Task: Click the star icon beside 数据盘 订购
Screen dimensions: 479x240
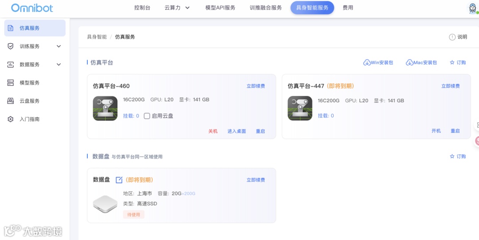Action: tap(452, 156)
